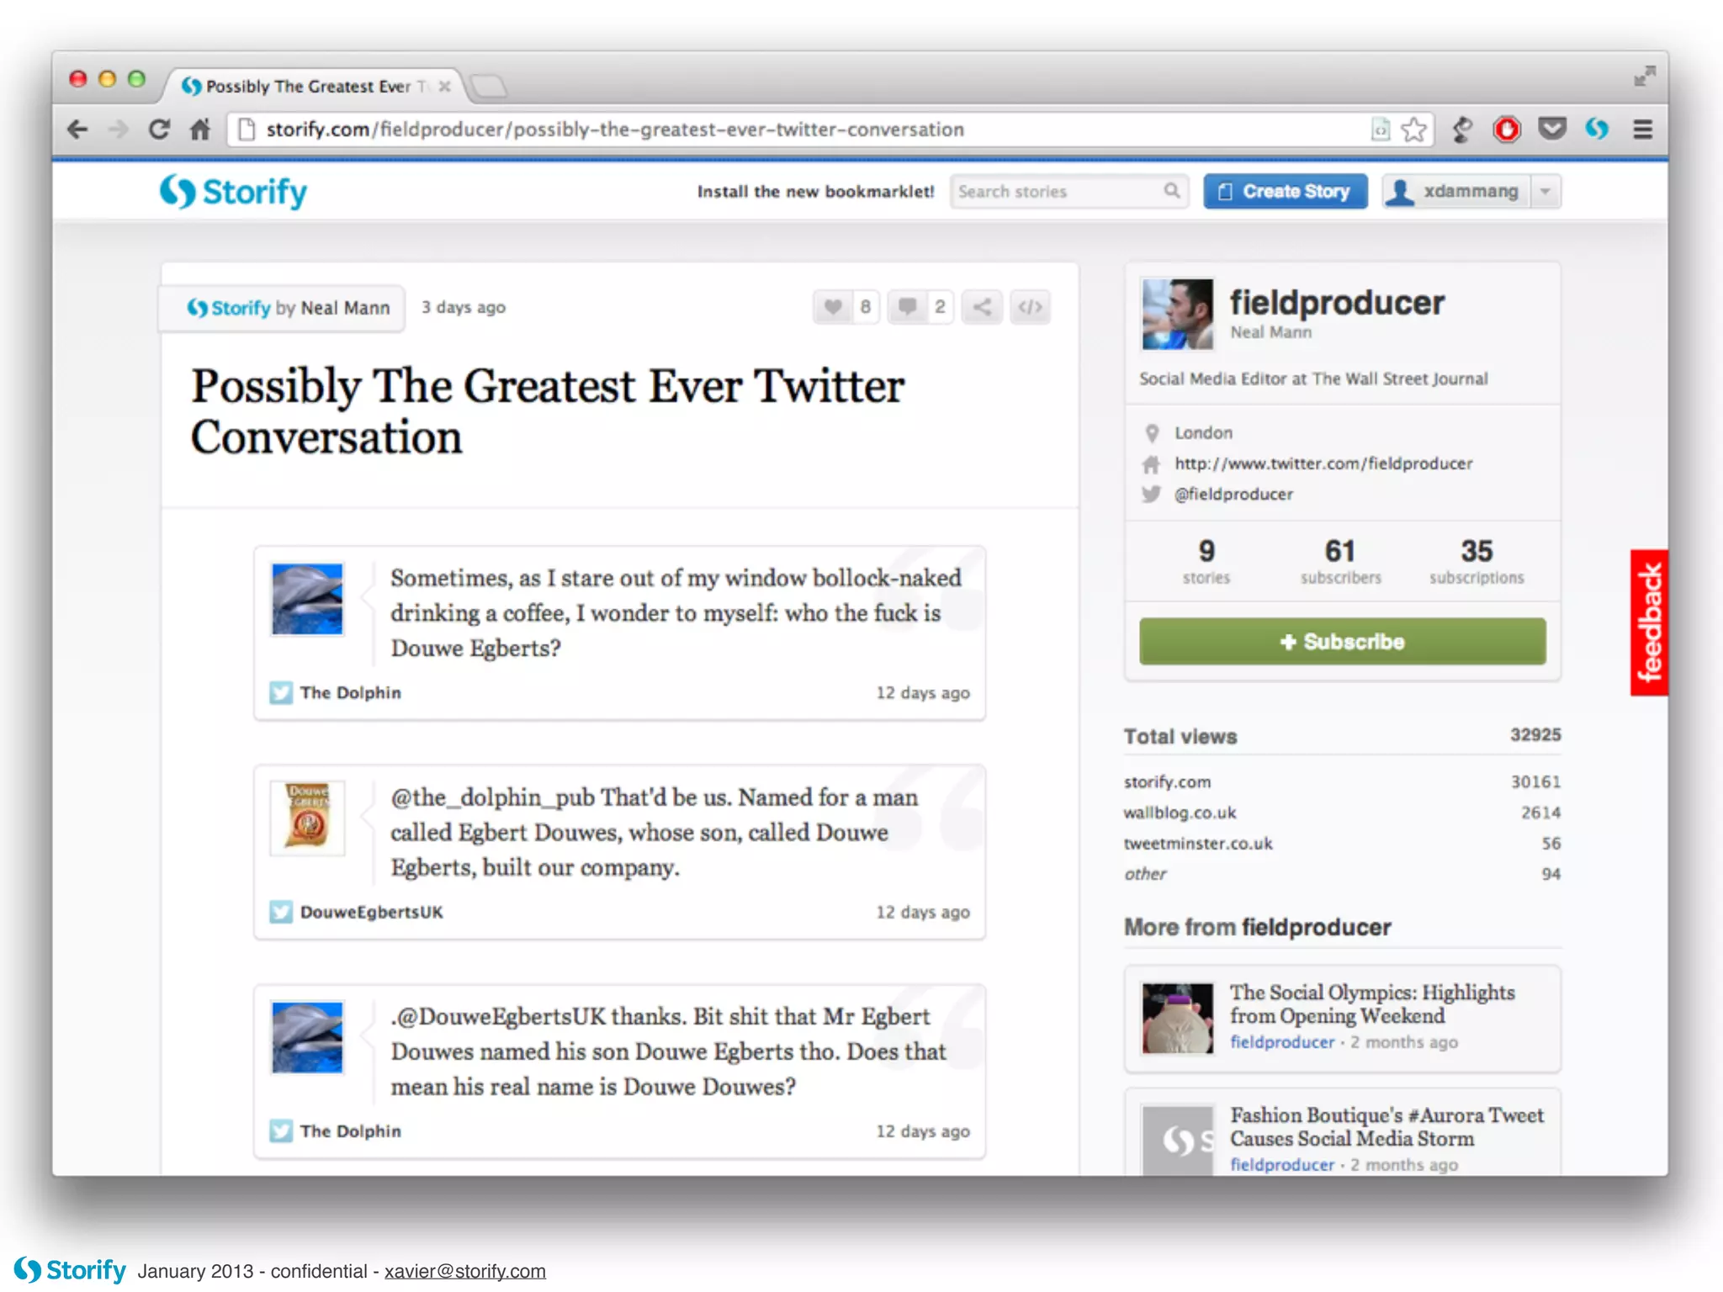Click the Social Olympics story thumbnail
This screenshot has height=1292, width=1723.
click(x=1177, y=1018)
